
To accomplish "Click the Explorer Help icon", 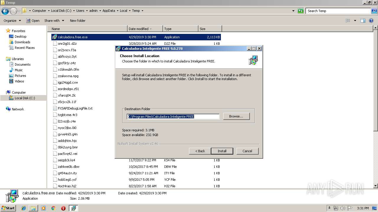I will [x=372, y=21].
